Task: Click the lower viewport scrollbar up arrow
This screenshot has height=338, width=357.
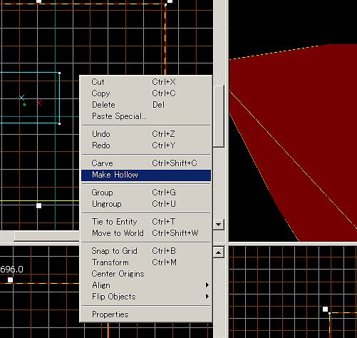Action: tap(219, 252)
